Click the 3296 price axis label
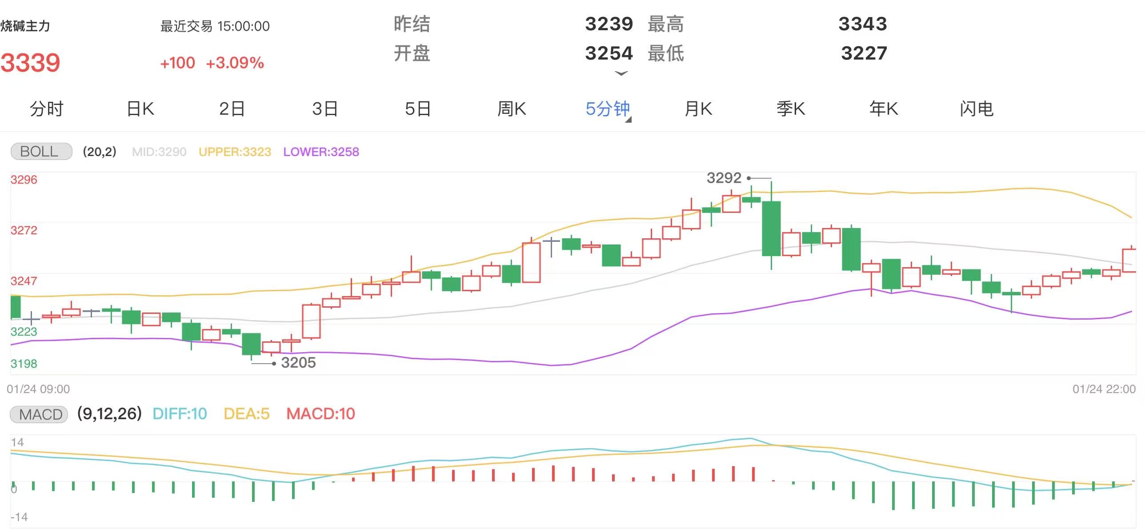This screenshot has width=1145, height=529. click(24, 180)
